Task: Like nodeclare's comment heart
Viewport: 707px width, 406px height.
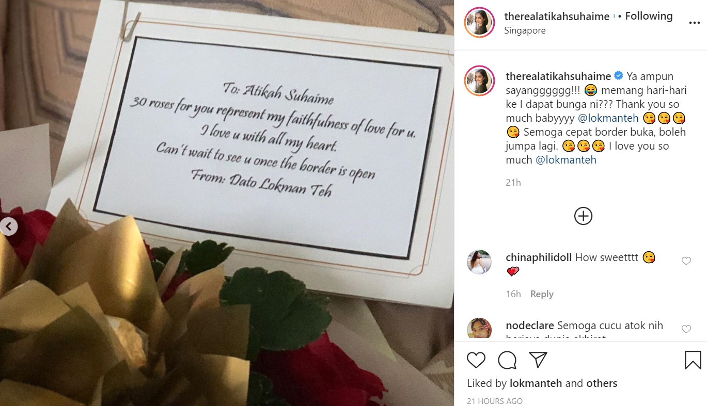Action: pyautogui.click(x=686, y=329)
